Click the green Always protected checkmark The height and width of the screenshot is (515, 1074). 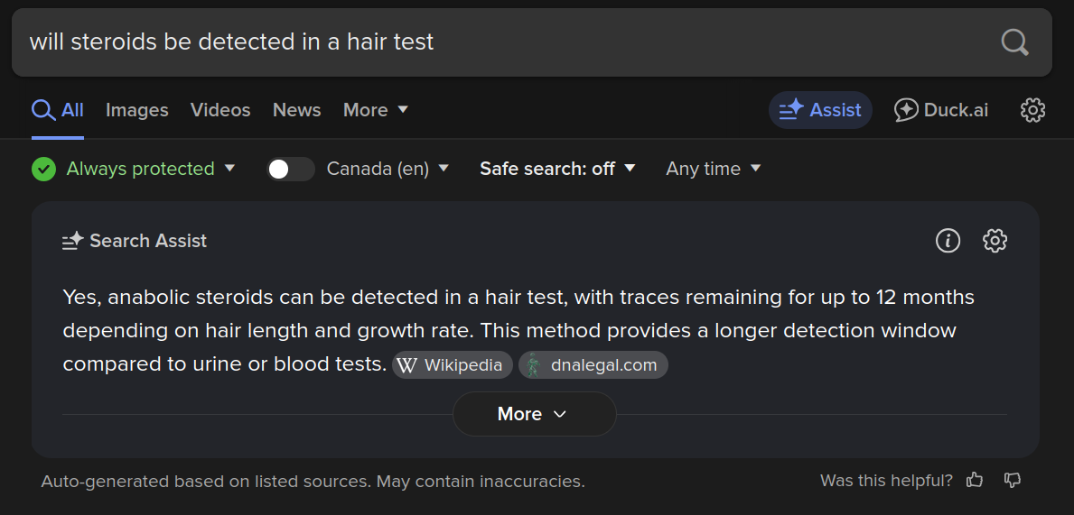point(44,169)
